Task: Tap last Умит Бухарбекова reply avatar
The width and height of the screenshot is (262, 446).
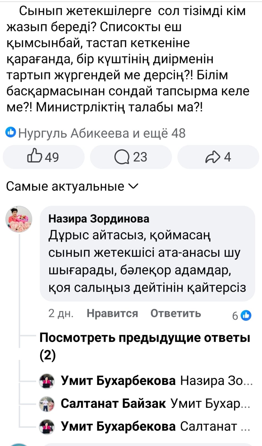Action: click(x=47, y=426)
